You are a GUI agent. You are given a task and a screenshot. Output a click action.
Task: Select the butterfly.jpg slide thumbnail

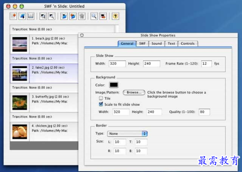19,102
